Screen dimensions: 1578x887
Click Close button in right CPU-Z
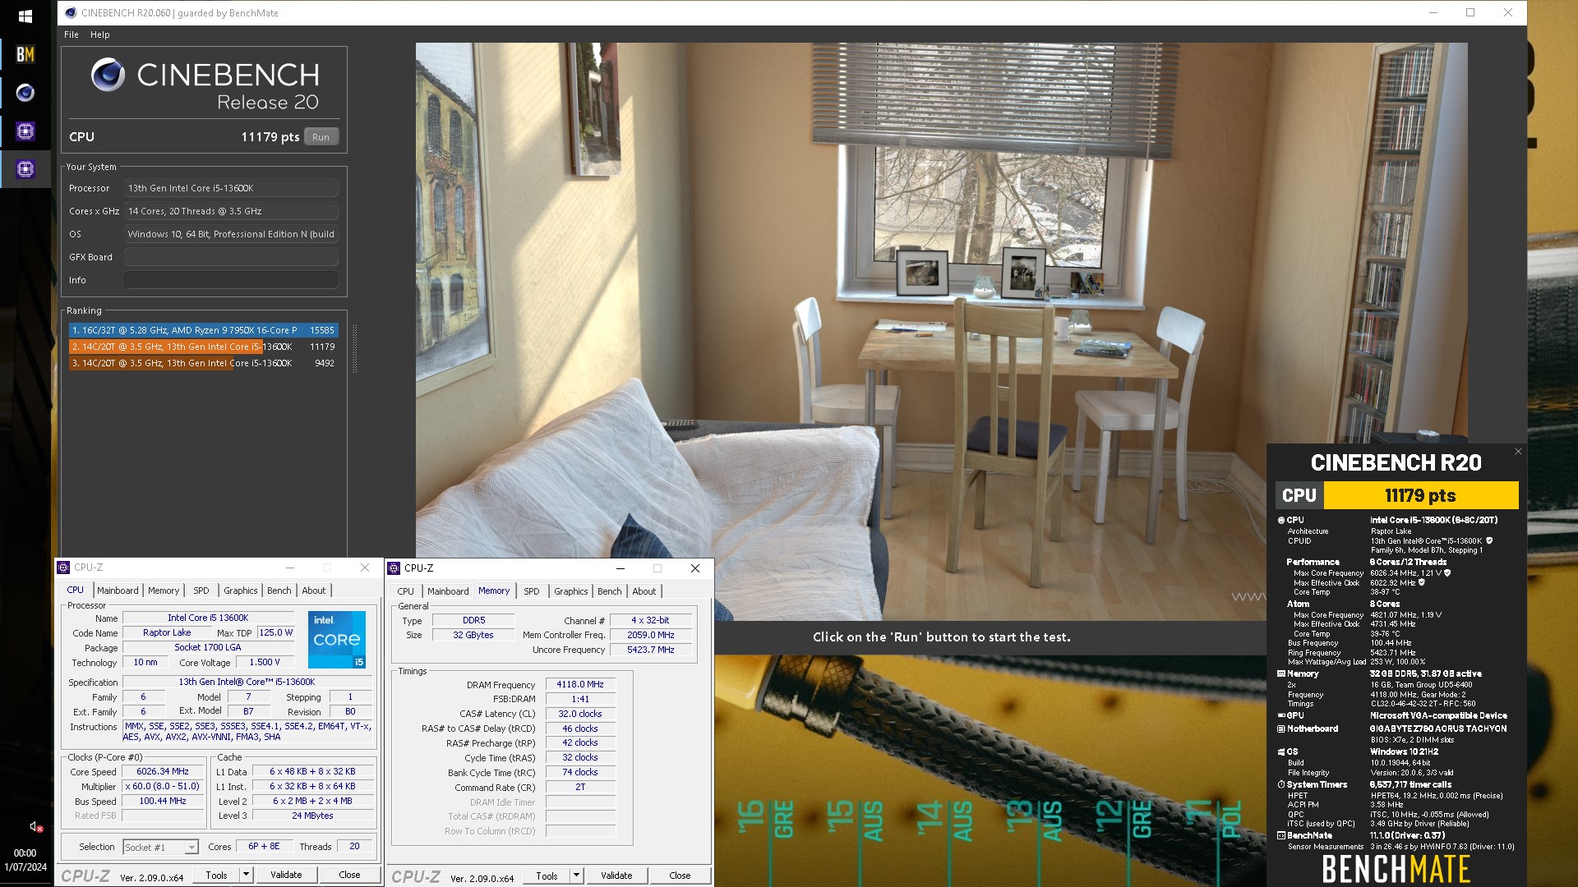[x=680, y=876]
